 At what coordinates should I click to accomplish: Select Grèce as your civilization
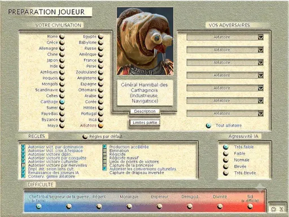[62, 42]
